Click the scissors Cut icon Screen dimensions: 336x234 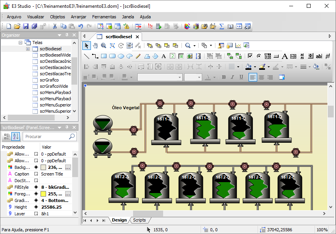(55, 27)
